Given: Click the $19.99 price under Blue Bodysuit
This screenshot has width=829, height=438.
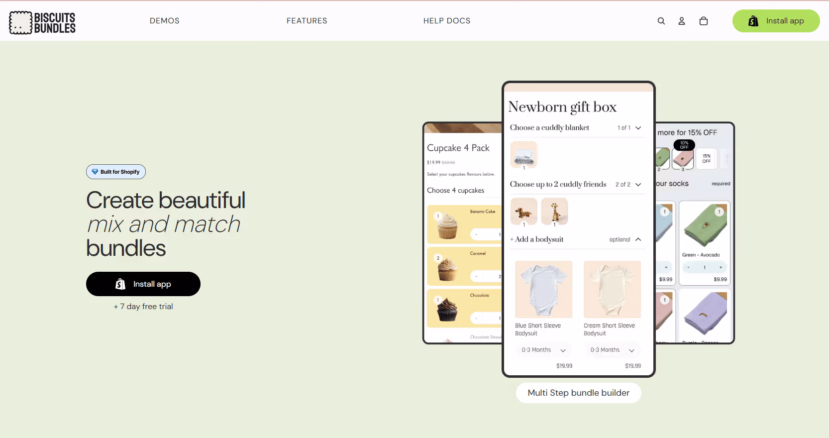Looking at the screenshot, I should coord(564,366).
